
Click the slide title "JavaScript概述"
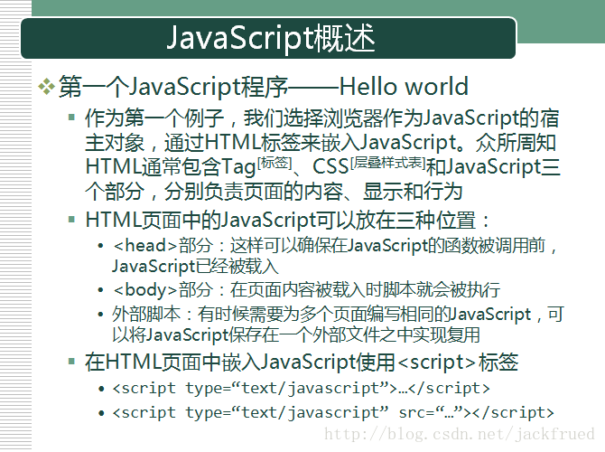click(x=271, y=38)
